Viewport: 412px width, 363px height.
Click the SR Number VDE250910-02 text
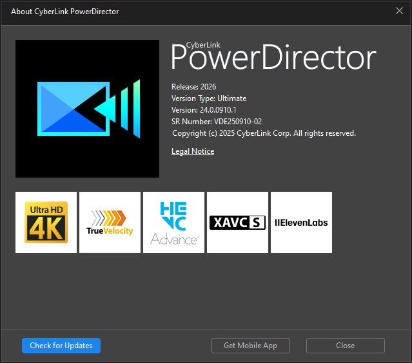[217, 122]
